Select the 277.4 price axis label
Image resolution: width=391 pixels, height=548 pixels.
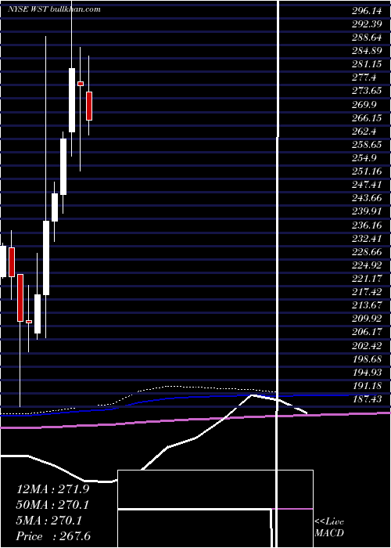364,78
